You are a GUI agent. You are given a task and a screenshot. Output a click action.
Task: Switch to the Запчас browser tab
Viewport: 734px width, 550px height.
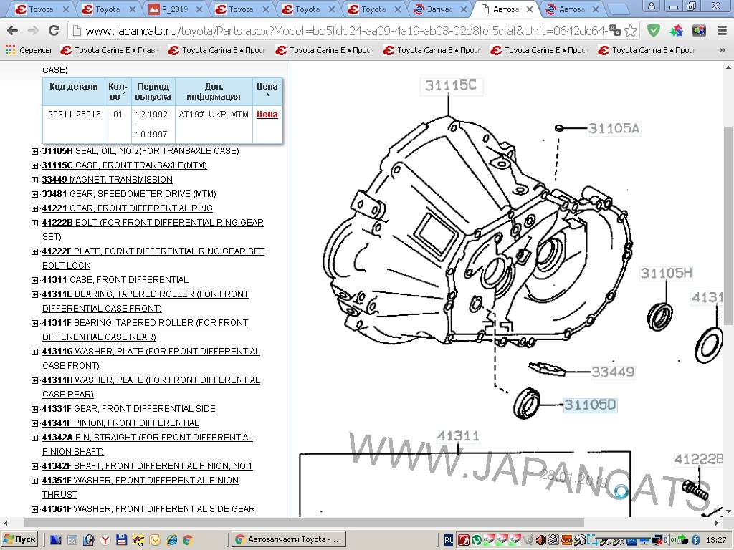(439, 9)
